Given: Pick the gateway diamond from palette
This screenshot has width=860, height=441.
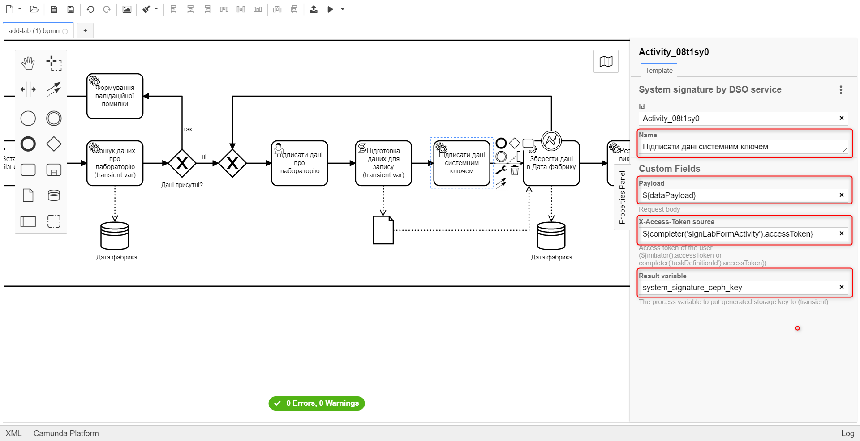Looking at the screenshot, I should (x=54, y=144).
